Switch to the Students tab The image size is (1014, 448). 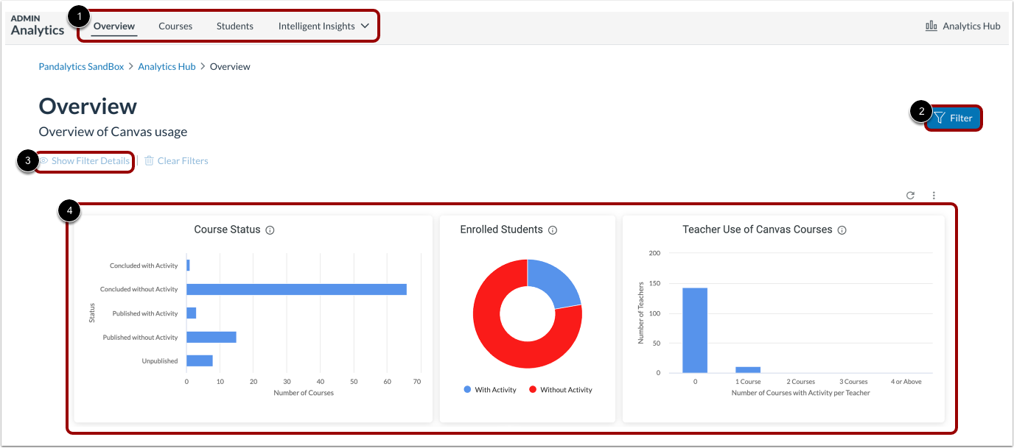point(234,26)
